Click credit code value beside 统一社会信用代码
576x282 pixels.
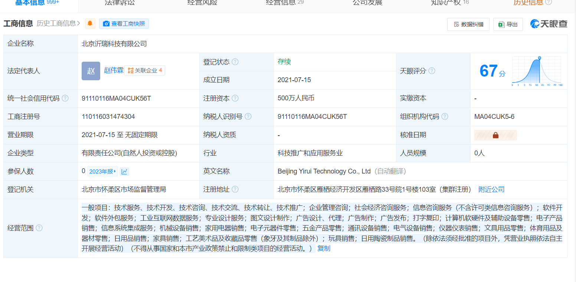[x=117, y=98]
